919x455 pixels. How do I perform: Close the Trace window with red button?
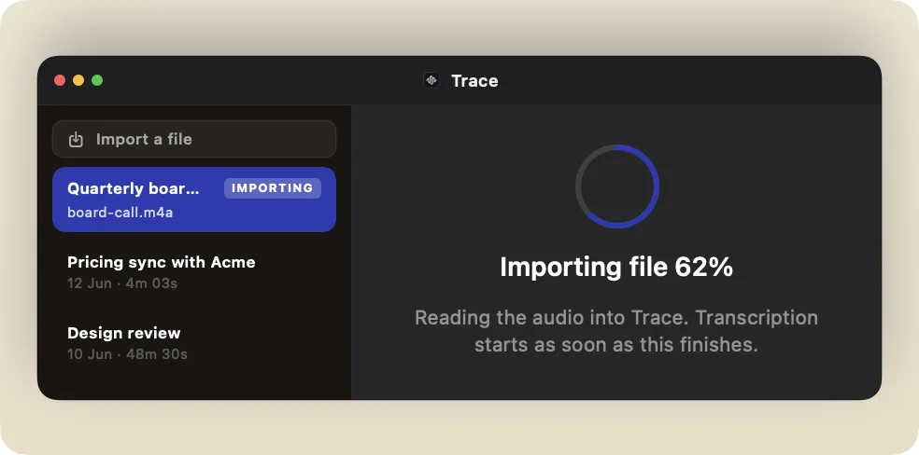(x=60, y=80)
